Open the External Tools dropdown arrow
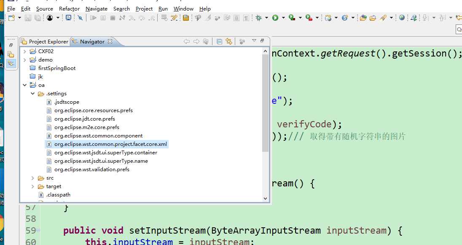 [x=317, y=18]
